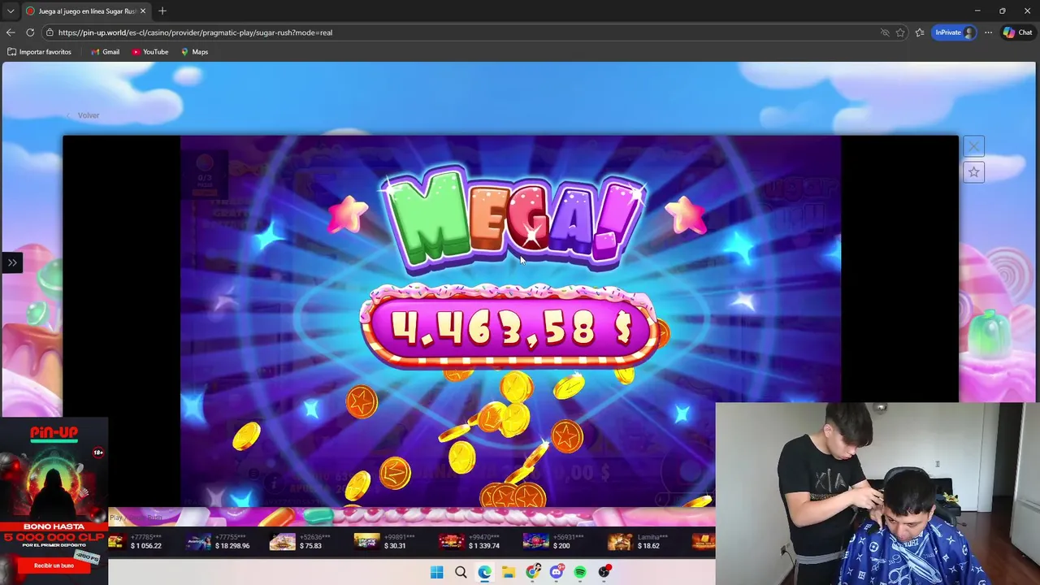Click the +99891*** winner entry text

[400, 537]
